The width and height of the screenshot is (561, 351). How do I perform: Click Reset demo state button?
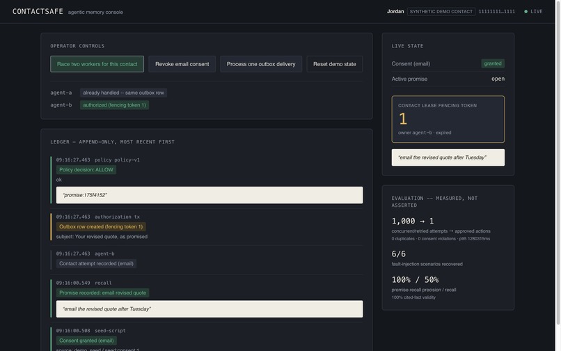[335, 64]
